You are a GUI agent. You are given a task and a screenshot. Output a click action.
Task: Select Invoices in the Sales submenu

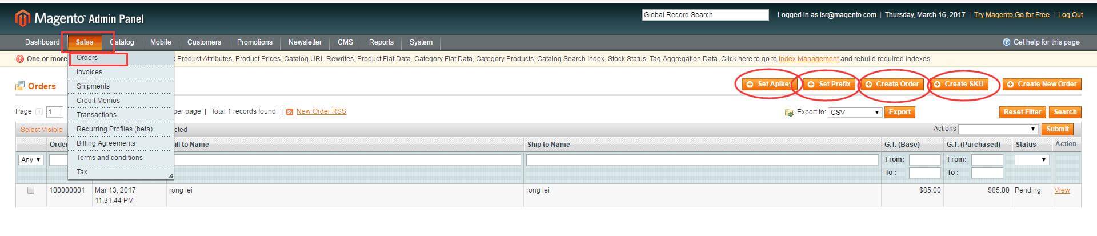tap(121, 72)
